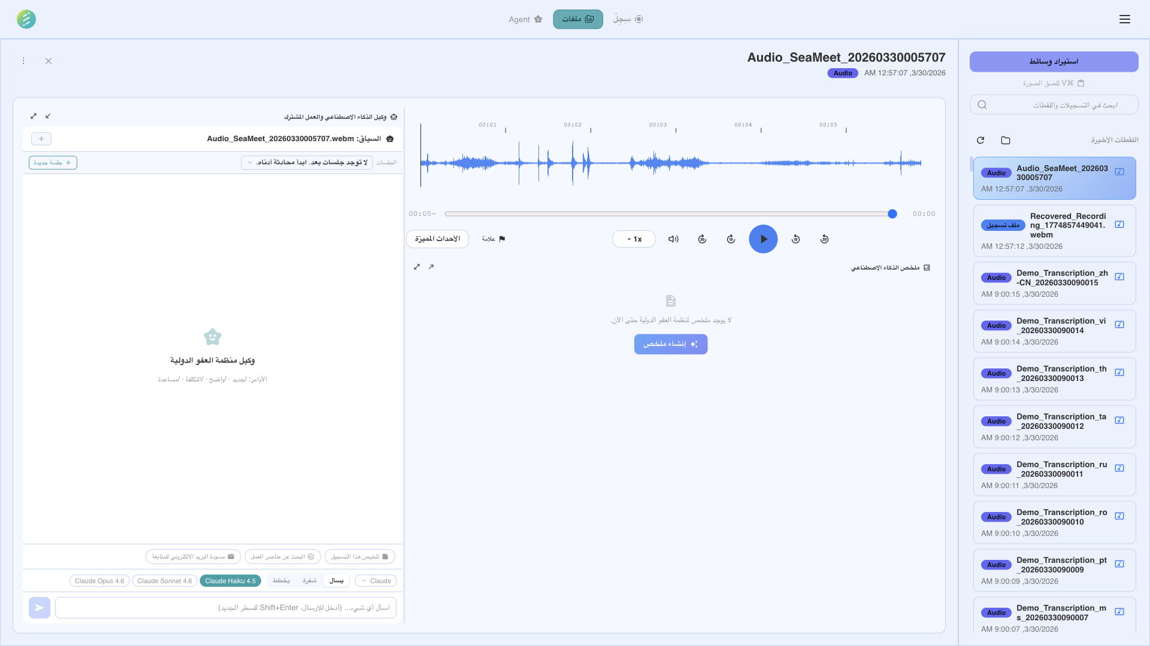Skip forward 10 seconds in the audio
Viewport: 1150px width, 646px height.
coord(731,239)
